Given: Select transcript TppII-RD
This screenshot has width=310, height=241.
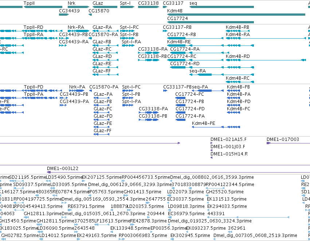Looking at the screenshot, I should 34,27.
